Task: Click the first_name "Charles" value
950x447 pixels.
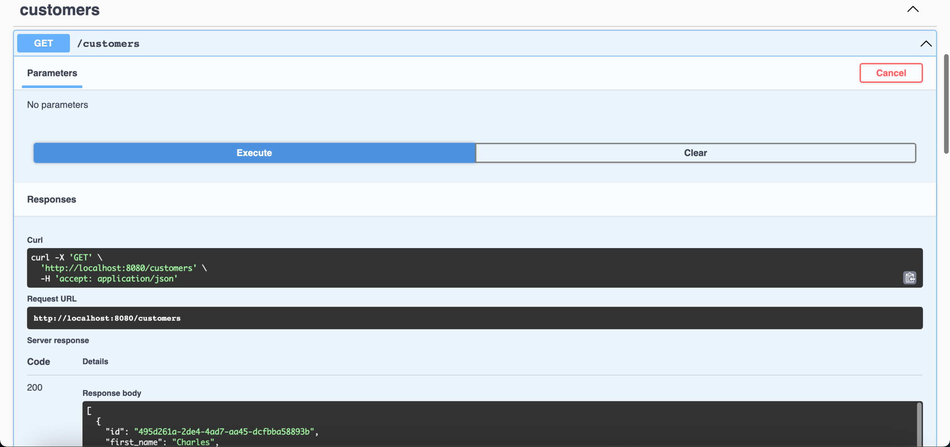Action: coord(193,442)
